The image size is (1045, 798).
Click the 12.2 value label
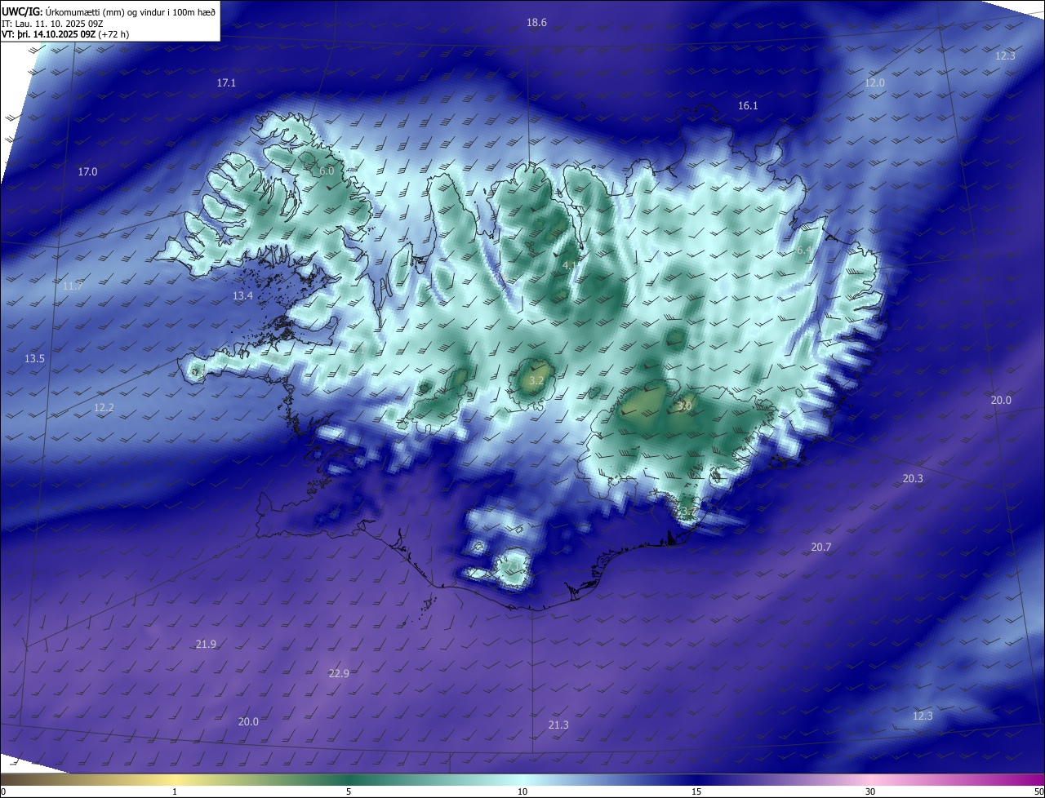104,408
